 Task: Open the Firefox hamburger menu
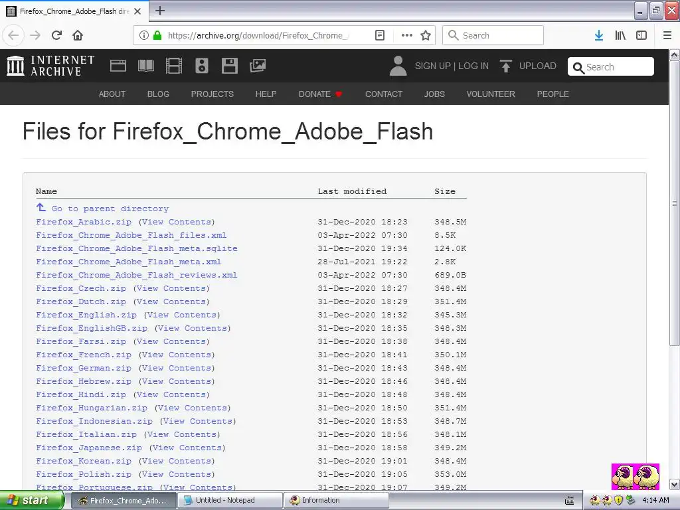[667, 35]
